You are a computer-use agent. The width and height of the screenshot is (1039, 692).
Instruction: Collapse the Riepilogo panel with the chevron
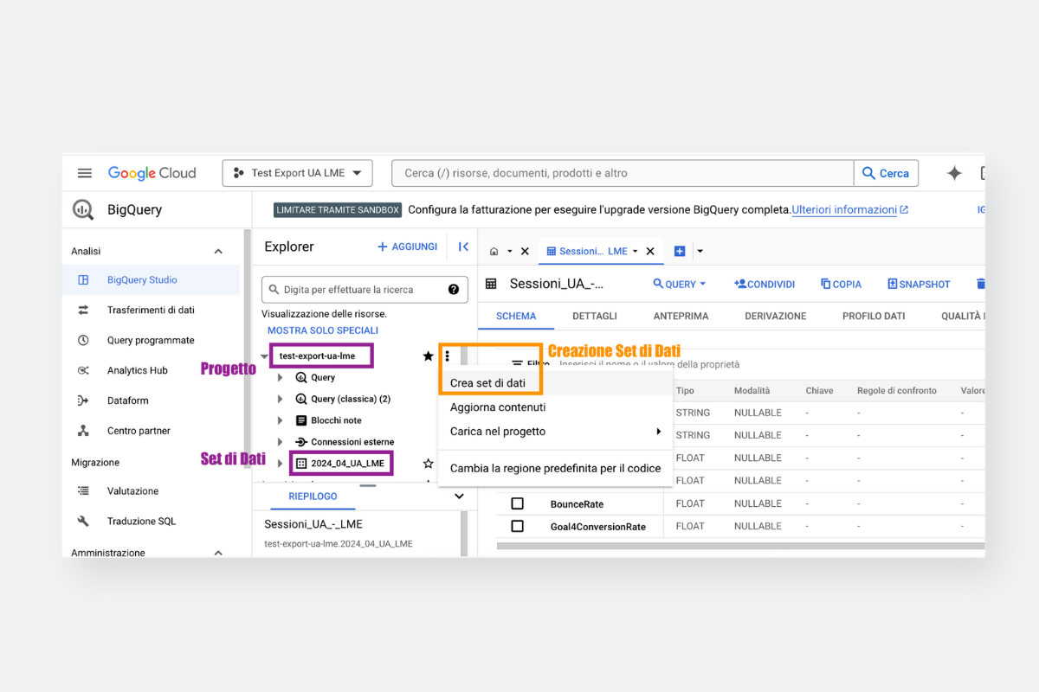[x=459, y=497]
